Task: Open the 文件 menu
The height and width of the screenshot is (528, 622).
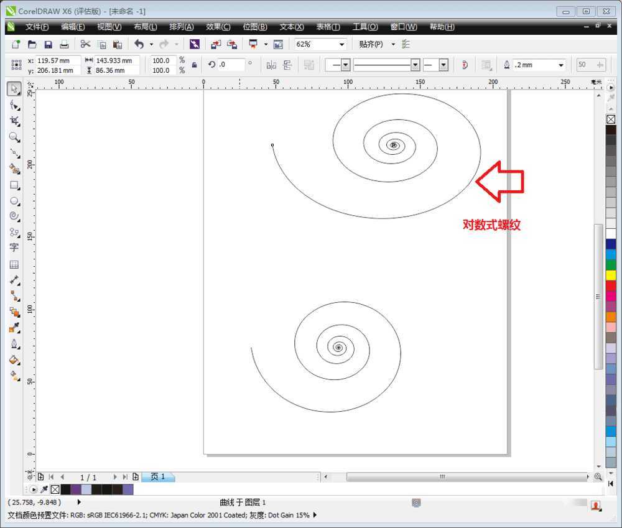Action: pyautogui.click(x=37, y=27)
